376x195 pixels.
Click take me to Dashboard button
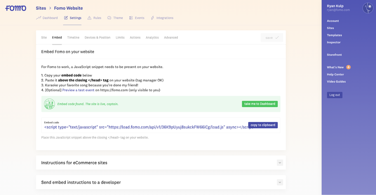pyautogui.click(x=259, y=104)
